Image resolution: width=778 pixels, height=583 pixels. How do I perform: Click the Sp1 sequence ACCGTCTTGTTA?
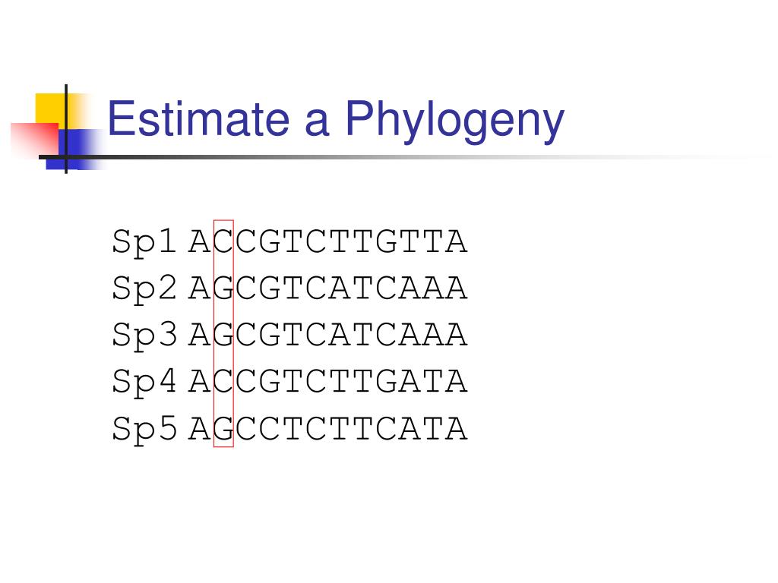pos(328,242)
